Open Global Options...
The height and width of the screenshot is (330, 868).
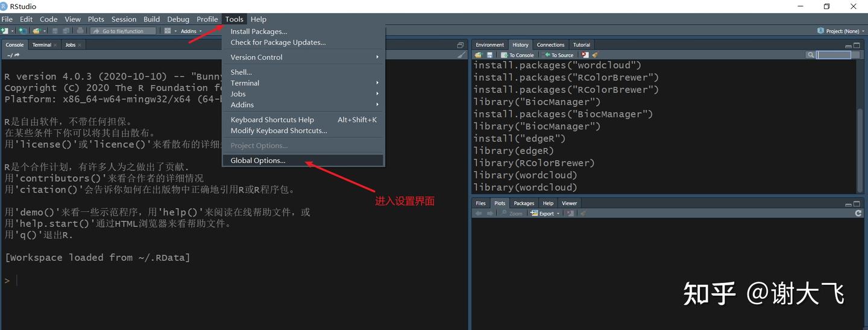[x=303, y=161]
